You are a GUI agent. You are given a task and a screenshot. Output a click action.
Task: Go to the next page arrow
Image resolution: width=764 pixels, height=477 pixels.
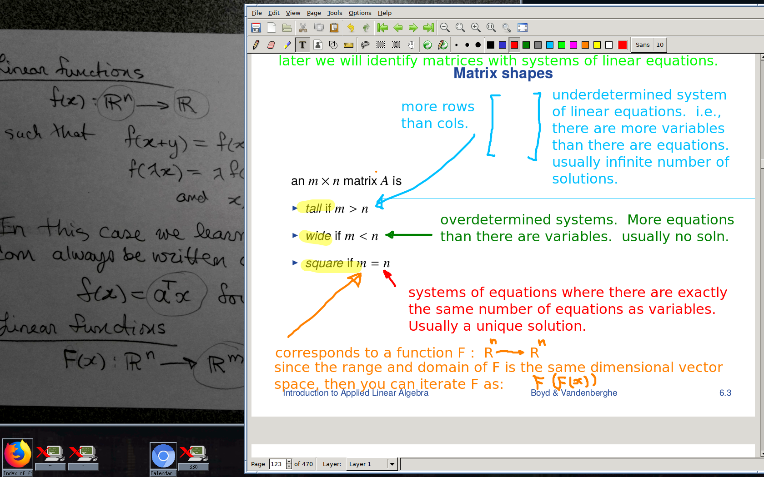pyautogui.click(x=413, y=28)
